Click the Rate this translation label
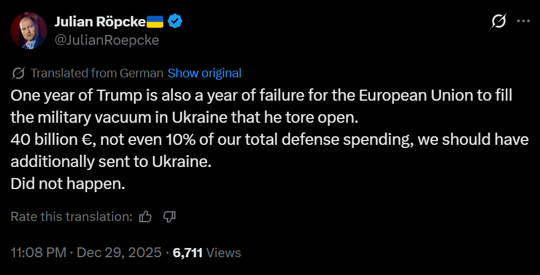This screenshot has height=275, width=540. 72,217
